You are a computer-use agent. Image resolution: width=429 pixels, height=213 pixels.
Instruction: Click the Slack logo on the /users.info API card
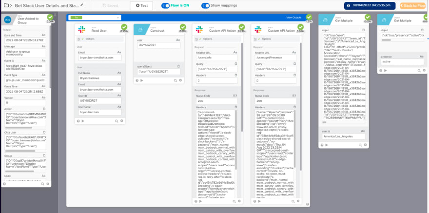point(199,29)
